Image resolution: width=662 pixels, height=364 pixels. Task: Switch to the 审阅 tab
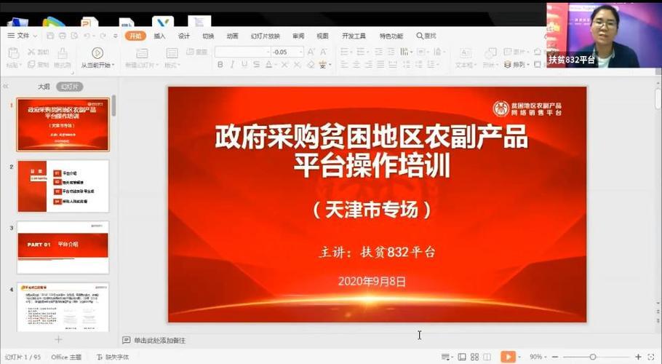pyautogui.click(x=298, y=36)
